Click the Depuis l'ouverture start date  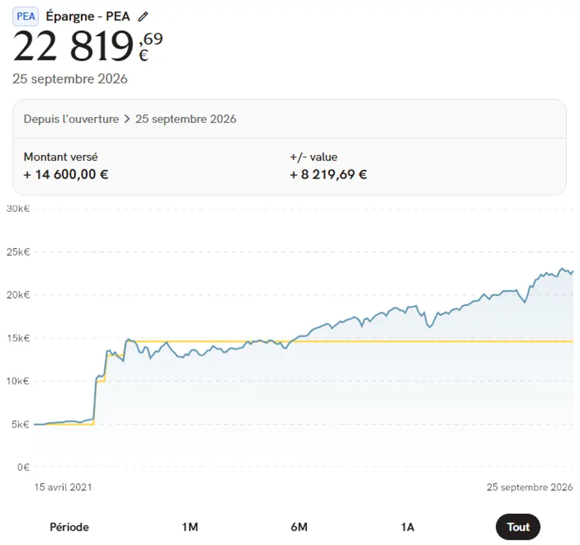[71, 119]
